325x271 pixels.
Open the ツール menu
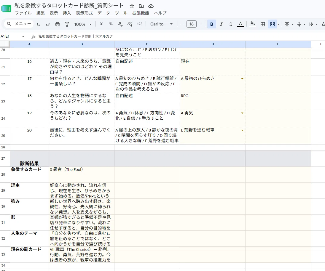(x=121, y=13)
